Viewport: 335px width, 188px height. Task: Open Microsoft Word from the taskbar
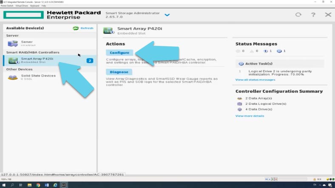coord(47,185)
